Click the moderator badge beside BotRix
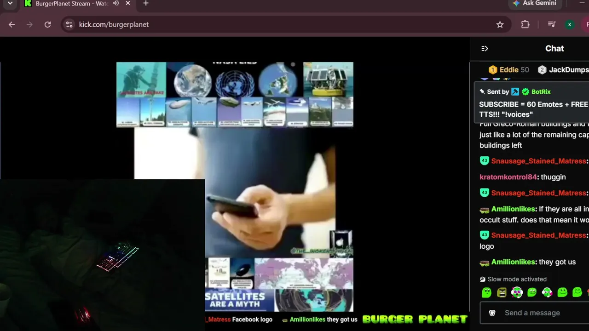 pyautogui.click(x=515, y=92)
